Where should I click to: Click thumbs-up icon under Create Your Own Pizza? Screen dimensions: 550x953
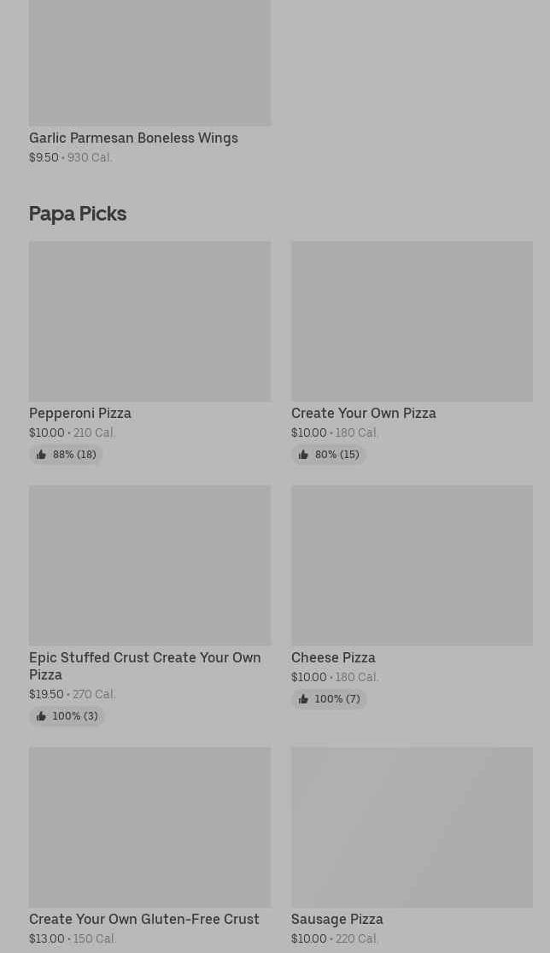303,455
